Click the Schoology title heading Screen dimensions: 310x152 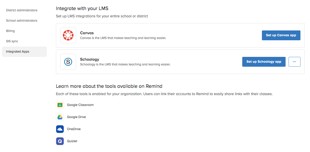click(x=90, y=59)
